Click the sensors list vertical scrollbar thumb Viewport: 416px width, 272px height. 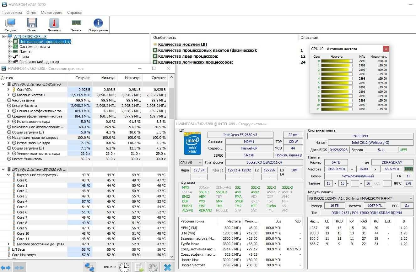coord(171,103)
